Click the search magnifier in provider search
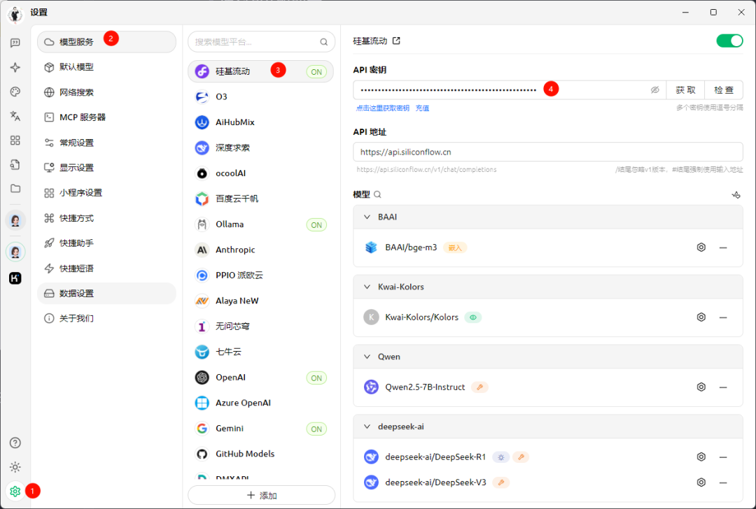This screenshot has width=756, height=509. 324,42
